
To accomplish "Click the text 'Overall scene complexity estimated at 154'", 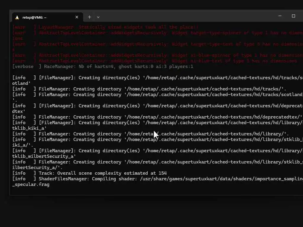I will pyautogui.click(x=112, y=173).
